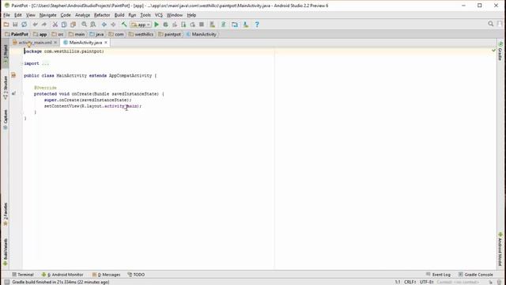
Task: Open the VCS menu
Action: pyautogui.click(x=158, y=15)
